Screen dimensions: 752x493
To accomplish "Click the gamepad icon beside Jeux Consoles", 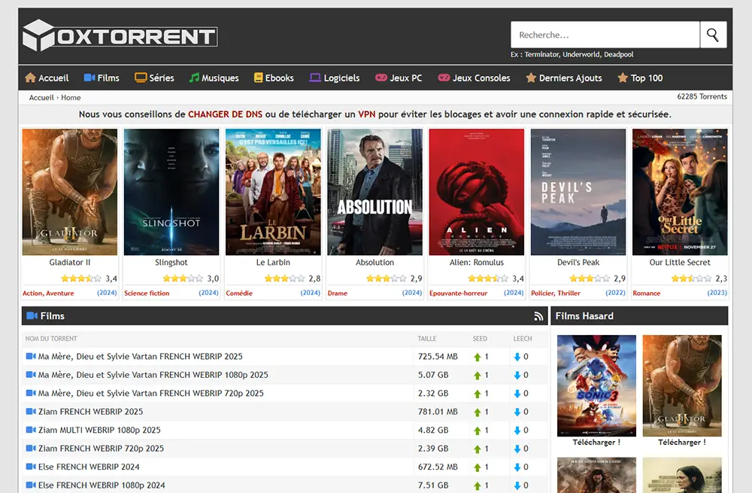I will click(x=444, y=78).
